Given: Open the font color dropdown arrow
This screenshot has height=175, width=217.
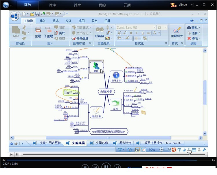Looking at the screenshot, I should pos(159,33).
